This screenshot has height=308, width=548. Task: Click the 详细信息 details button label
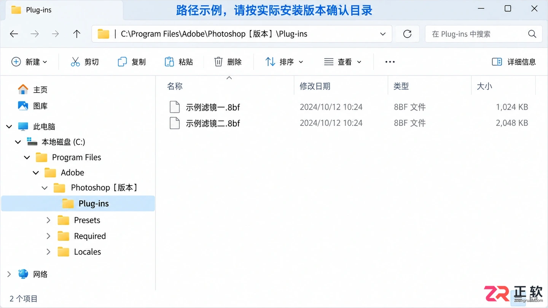coord(521,62)
